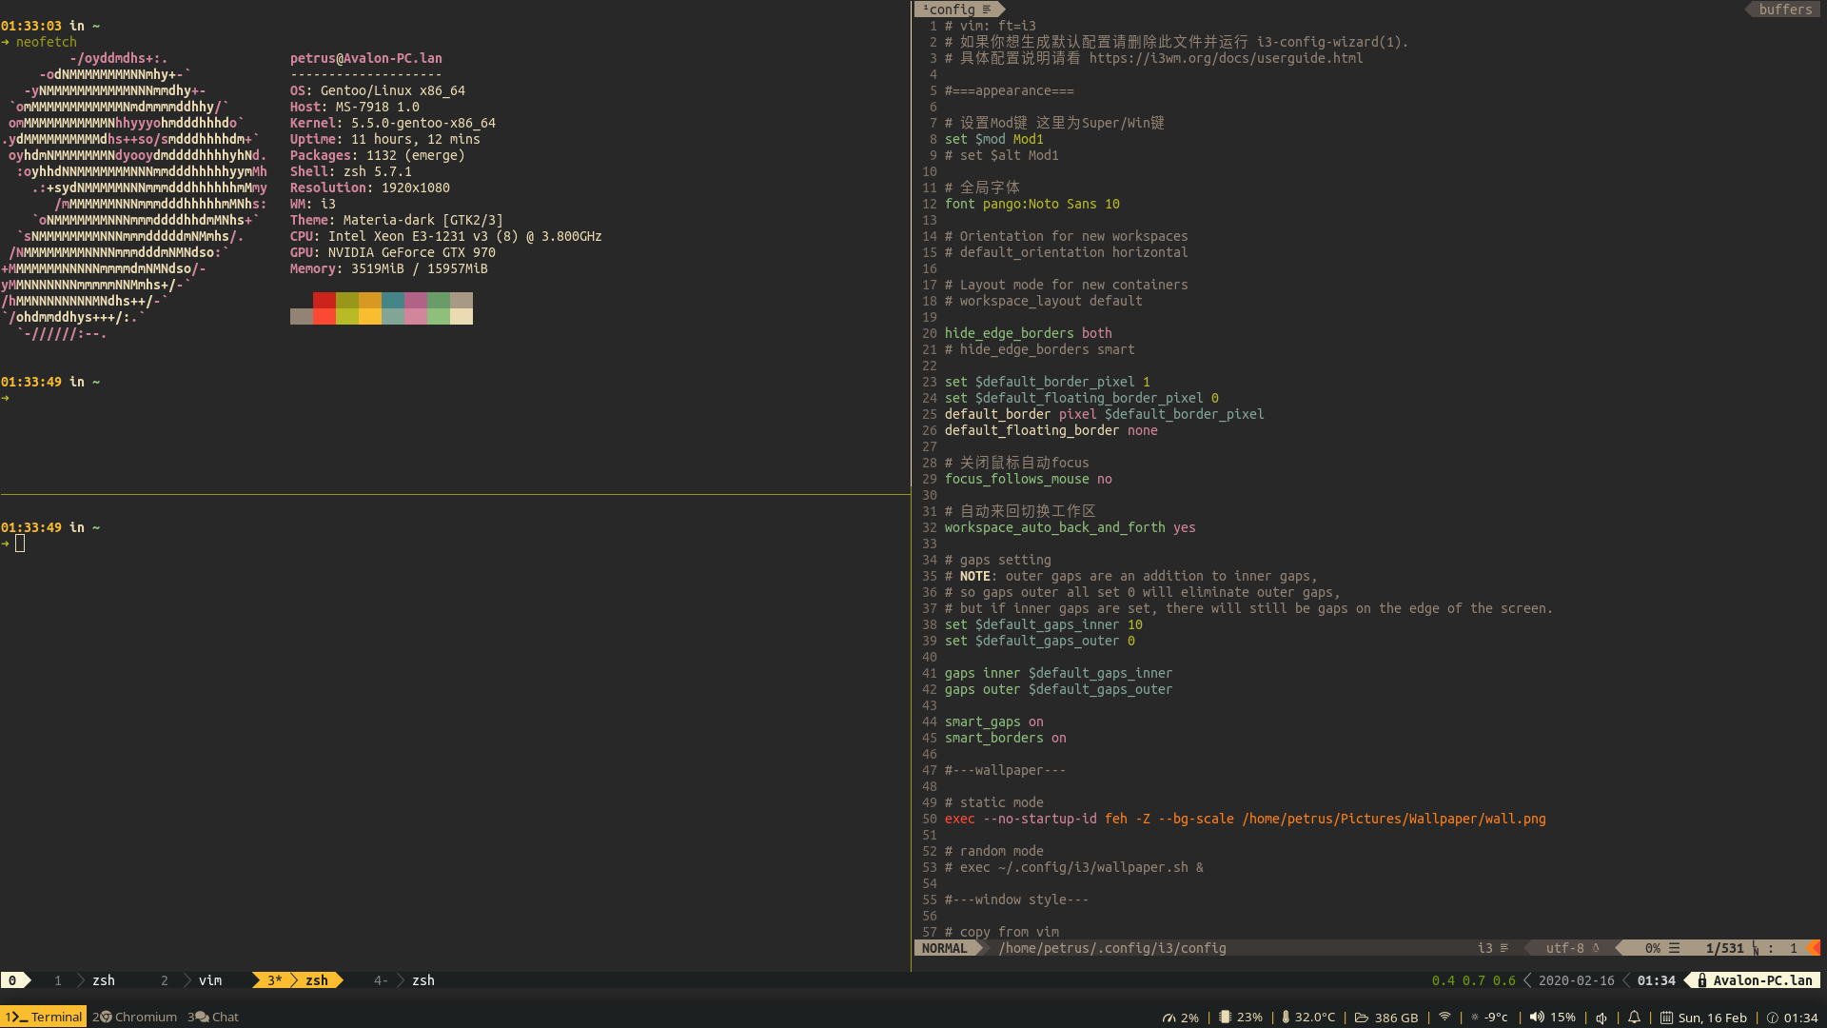Click the weather sun icon showing -9°c
Image resolution: width=1827 pixels, height=1028 pixels.
(1475, 1017)
